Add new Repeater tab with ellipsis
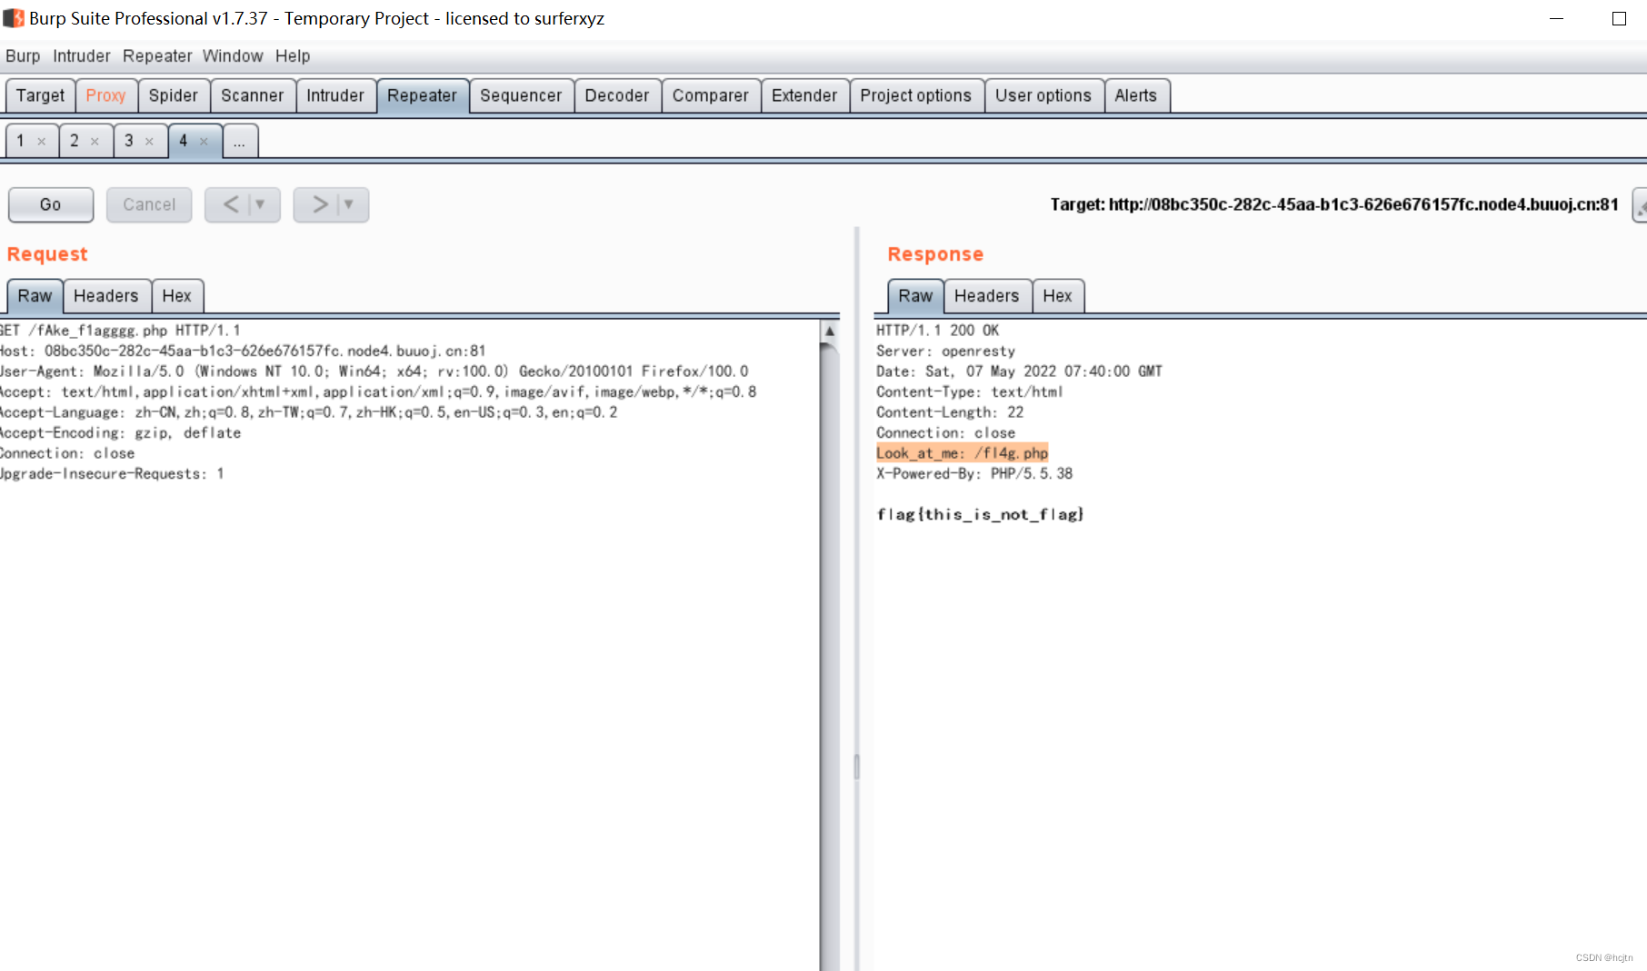Image resolution: width=1647 pixels, height=971 pixels. click(x=239, y=142)
